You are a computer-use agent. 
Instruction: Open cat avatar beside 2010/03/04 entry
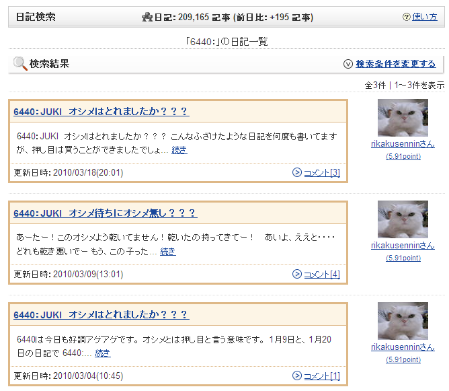pos(403,321)
